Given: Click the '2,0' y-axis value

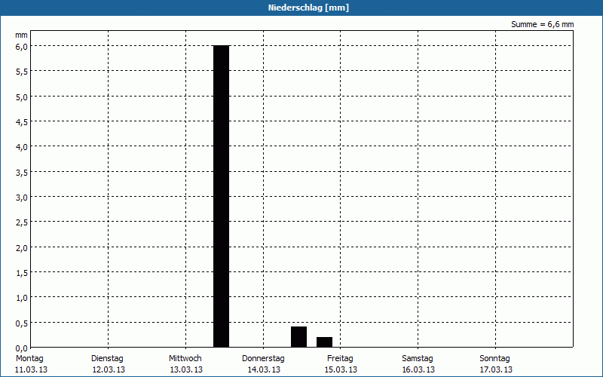Looking at the screenshot, I should pyautogui.click(x=22, y=248).
